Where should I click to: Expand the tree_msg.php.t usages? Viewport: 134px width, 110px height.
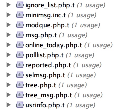tap(8, 95)
